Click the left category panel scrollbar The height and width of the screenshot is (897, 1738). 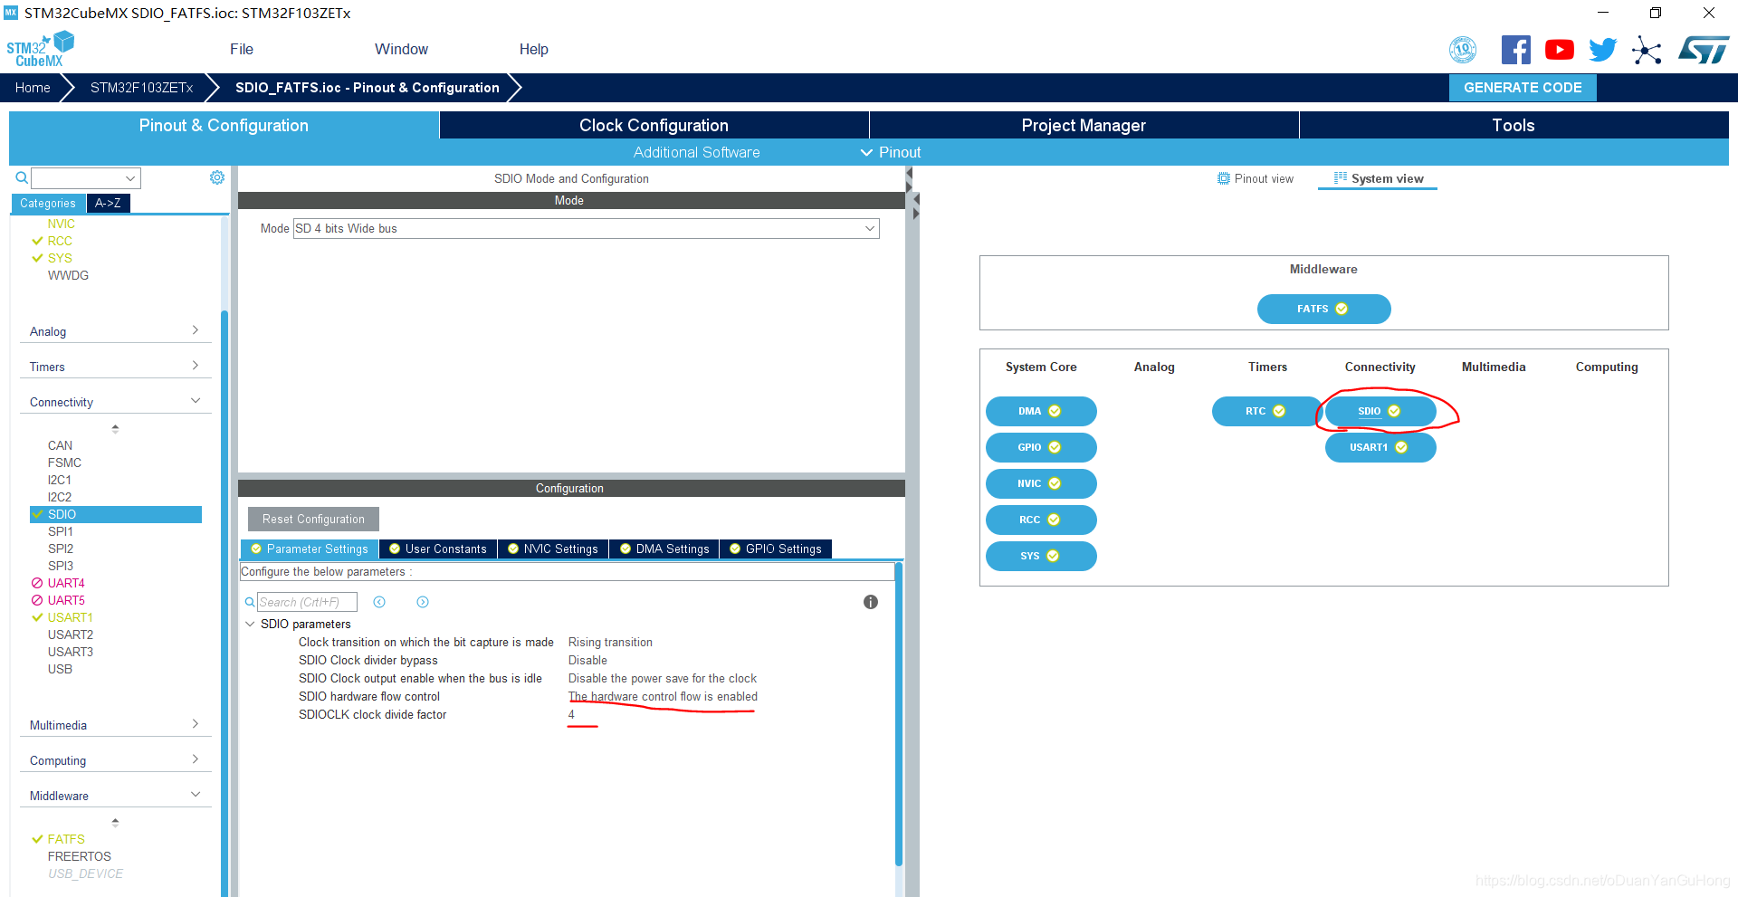pyautogui.click(x=224, y=602)
